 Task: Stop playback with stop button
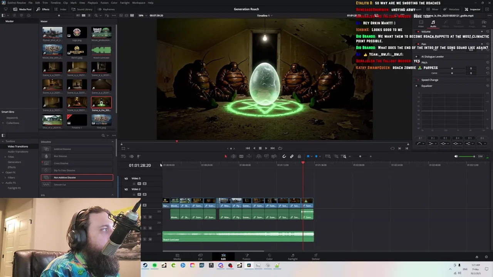click(x=260, y=148)
